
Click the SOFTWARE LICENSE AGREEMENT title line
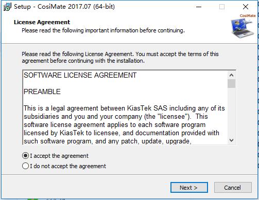coord(80,75)
